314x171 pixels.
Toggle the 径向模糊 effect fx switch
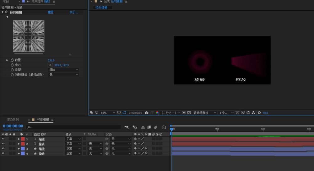pyautogui.click(x=6, y=12)
